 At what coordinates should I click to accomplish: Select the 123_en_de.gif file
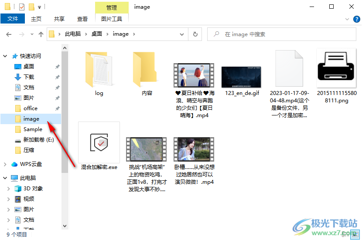tap(242, 81)
